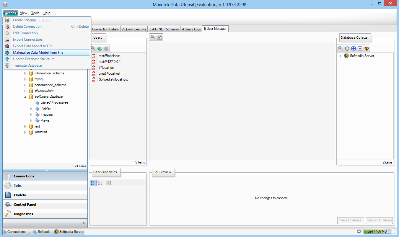Click the property pages icon in User Properties

[108, 183]
